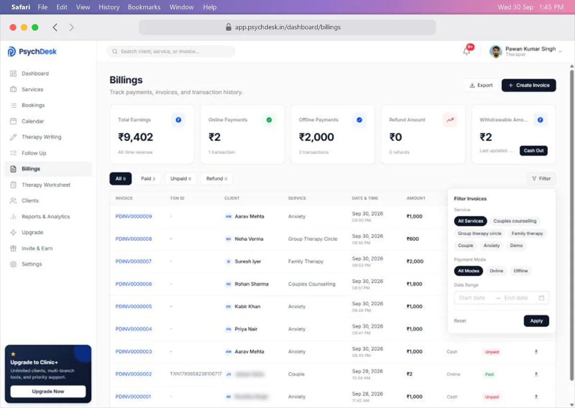Click the notifications bell icon
The image size is (575, 408).
click(467, 51)
